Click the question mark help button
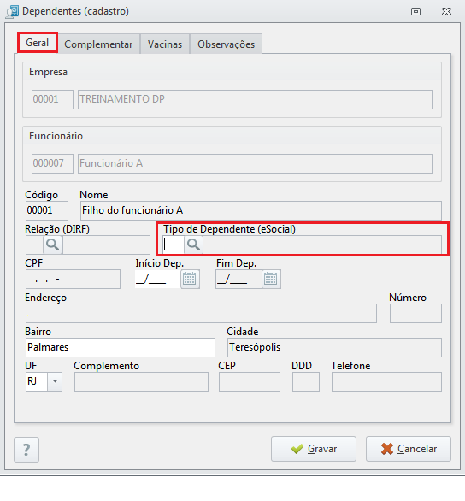Viewport: 465px width, 501px height. (x=26, y=450)
